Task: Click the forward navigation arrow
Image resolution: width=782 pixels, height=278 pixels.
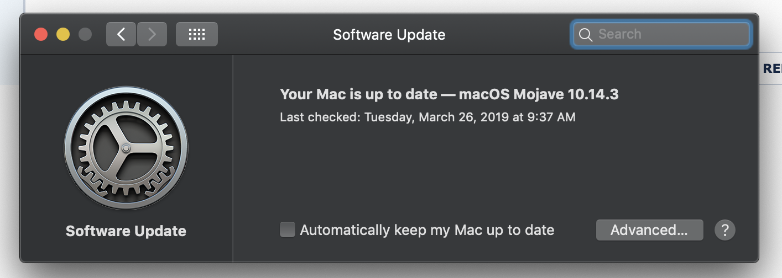Action: click(152, 34)
